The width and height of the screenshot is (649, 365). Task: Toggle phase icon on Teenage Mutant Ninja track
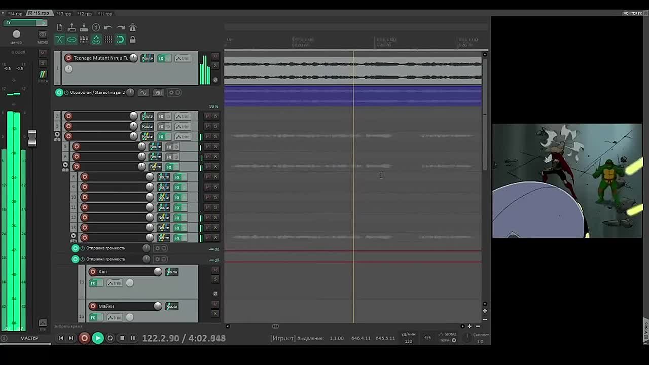tap(215, 80)
